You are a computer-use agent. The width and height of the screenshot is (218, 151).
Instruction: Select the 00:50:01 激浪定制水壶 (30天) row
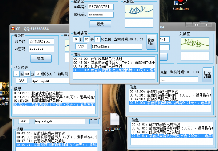click(172, 136)
